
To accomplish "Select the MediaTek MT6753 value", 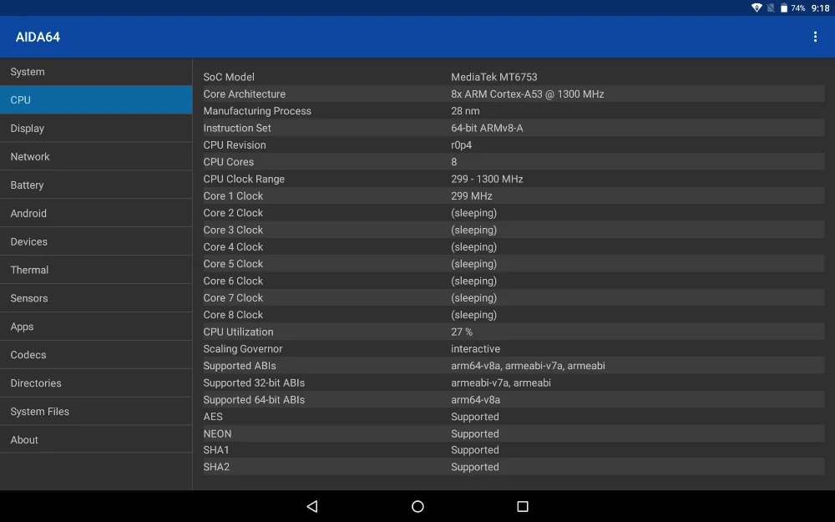I will pos(493,77).
